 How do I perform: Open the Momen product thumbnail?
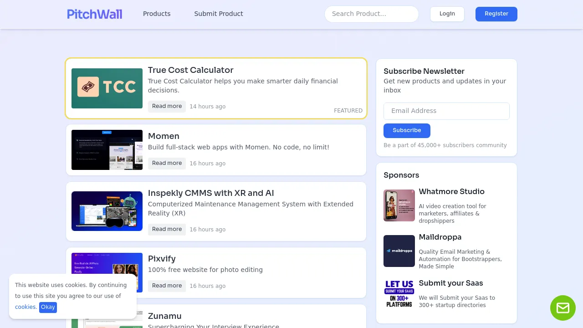pyautogui.click(x=107, y=150)
